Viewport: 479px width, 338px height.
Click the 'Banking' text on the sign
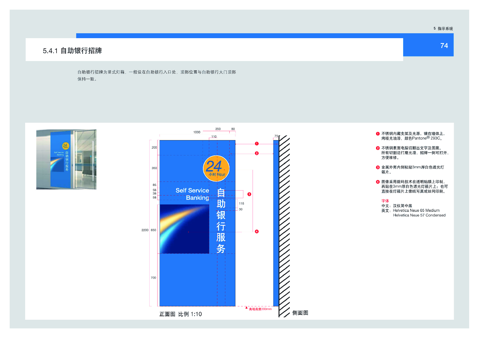pos(197,198)
